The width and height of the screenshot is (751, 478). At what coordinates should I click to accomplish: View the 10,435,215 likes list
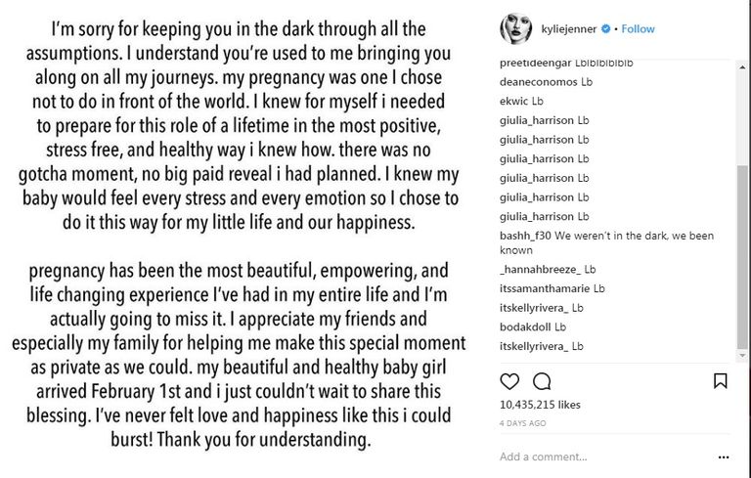click(x=540, y=405)
